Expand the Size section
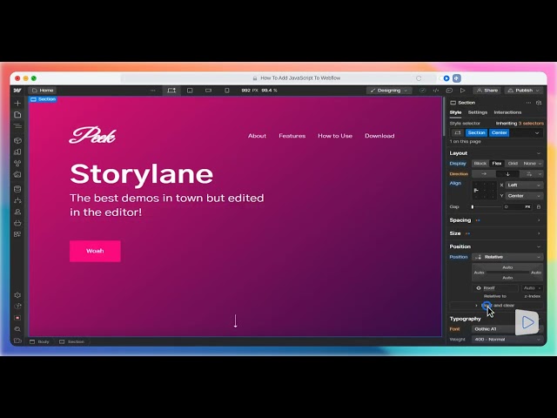This screenshot has height=418, width=557. click(539, 233)
